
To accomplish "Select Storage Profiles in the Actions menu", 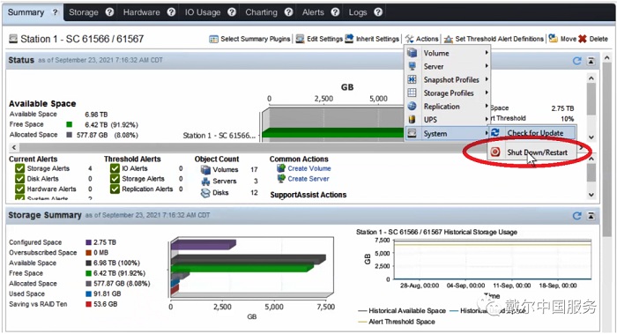I will tap(448, 93).
